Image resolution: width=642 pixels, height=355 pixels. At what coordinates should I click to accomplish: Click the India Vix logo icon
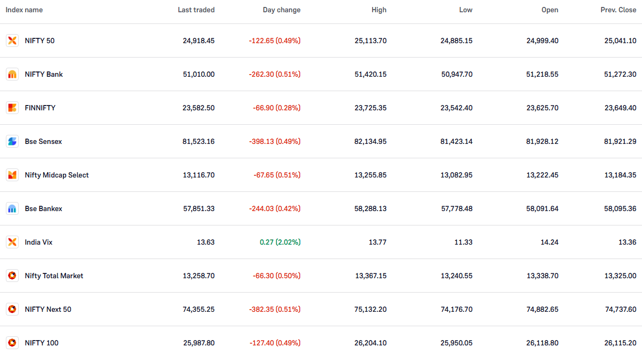pos(12,242)
